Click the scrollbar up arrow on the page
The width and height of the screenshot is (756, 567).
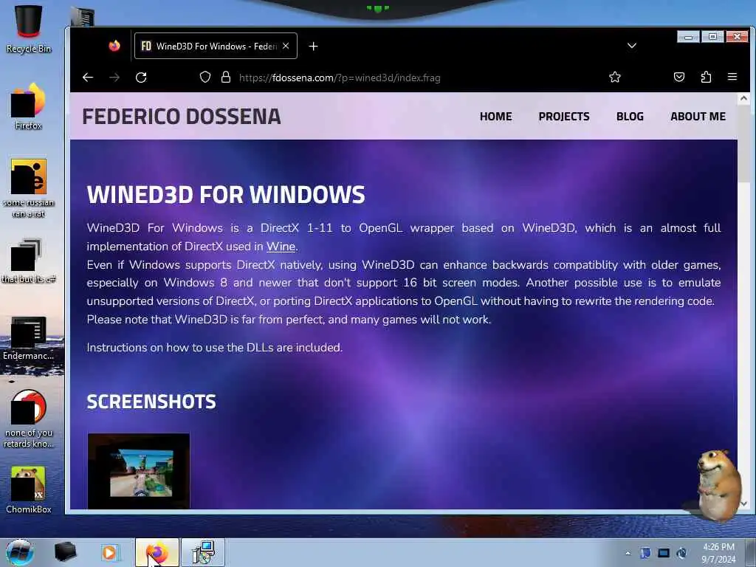point(743,98)
